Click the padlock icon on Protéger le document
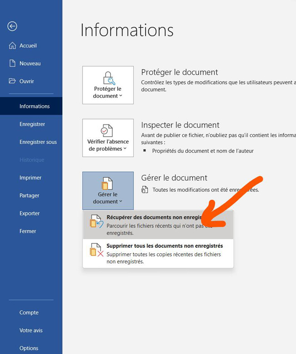 click(109, 78)
